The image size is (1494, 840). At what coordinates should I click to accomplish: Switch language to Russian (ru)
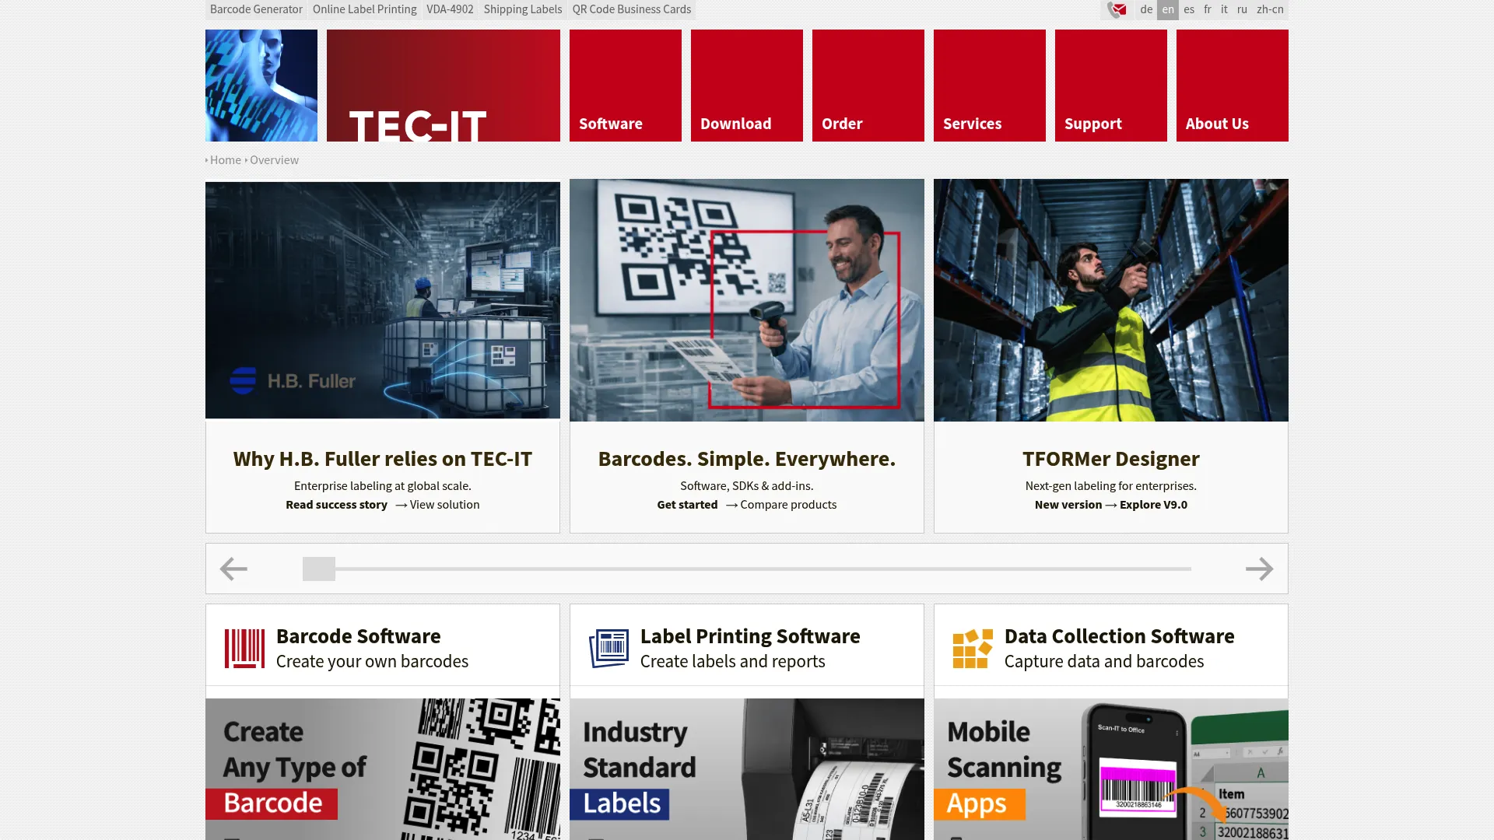pos(1242,9)
